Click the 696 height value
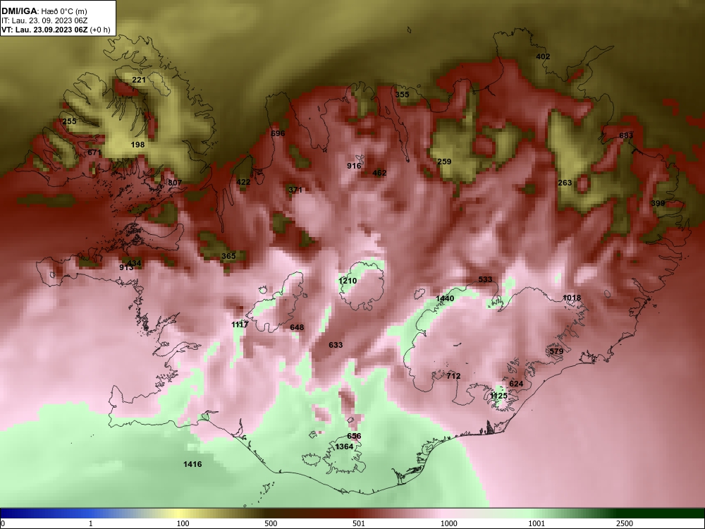The image size is (705, 529). click(x=278, y=133)
